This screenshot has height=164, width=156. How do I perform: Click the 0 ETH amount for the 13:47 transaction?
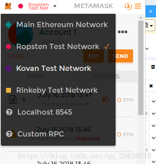point(125,100)
